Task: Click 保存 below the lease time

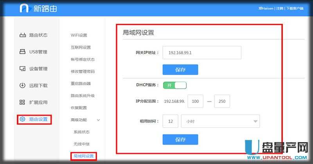Action: [x=180, y=139]
